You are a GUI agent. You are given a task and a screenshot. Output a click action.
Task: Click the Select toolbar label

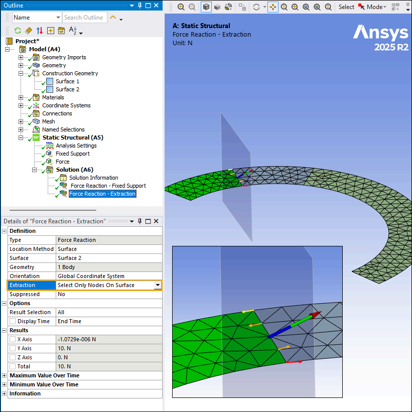coord(346,7)
